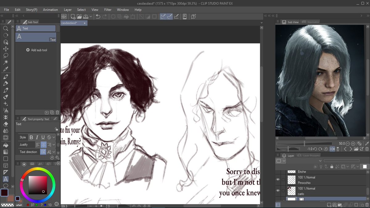Zoom out the Sub View image
370x208 pixels.
(x=348, y=144)
